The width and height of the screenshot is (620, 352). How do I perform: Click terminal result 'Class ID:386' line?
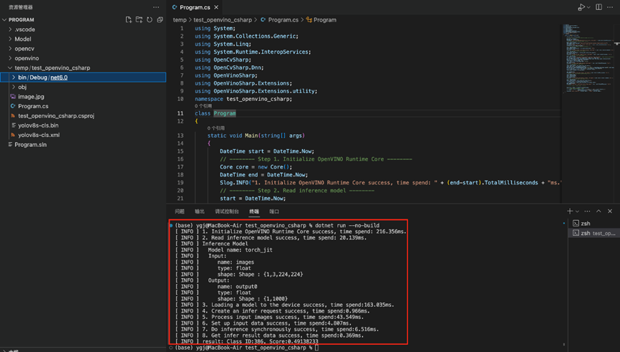tap(260, 341)
